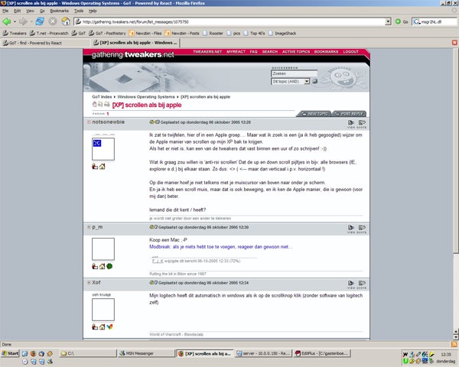Screen dimensions: 459x367
Task: Open the Go menu
Action: coord(42,11)
